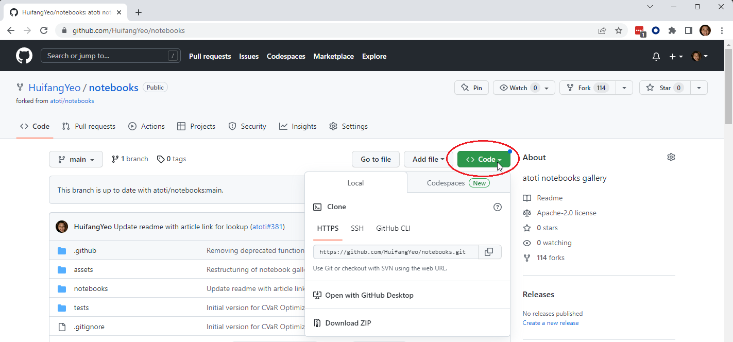Click the clone URL text field
The image size is (733, 342).
tap(396, 252)
